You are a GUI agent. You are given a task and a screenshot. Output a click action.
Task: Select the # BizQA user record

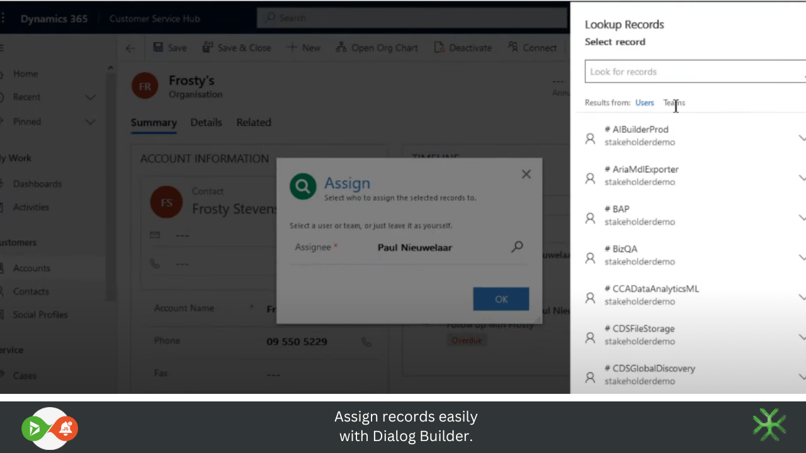click(x=688, y=255)
